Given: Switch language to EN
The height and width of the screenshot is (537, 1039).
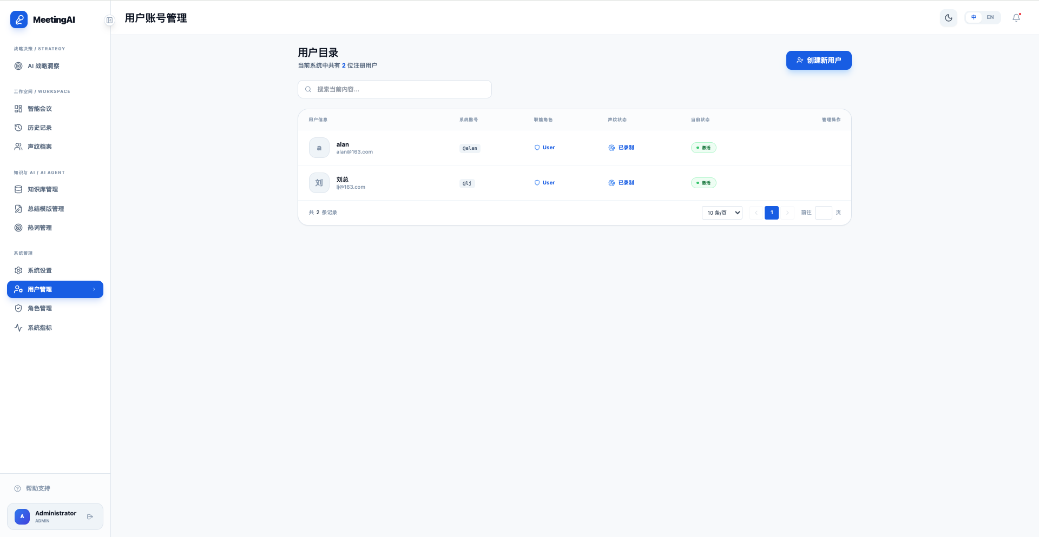Looking at the screenshot, I should click(x=990, y=17).
